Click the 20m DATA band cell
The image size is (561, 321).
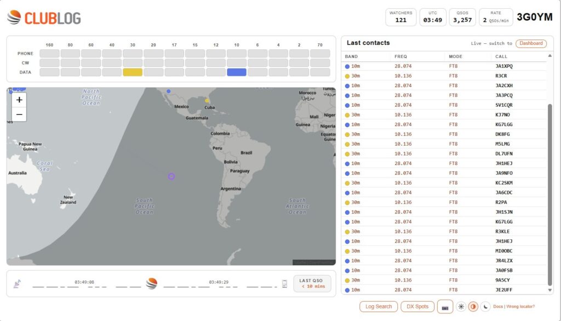[153, 72]
